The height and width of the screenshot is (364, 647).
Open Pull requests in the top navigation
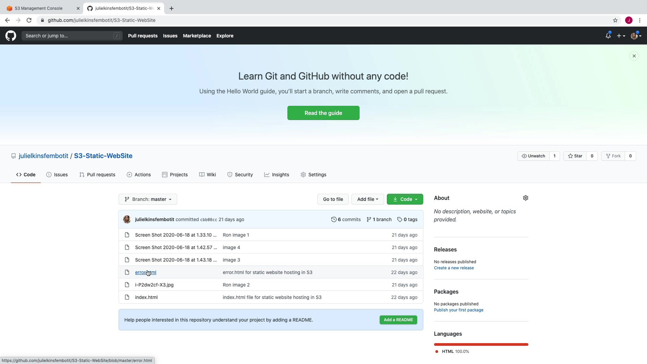point(143,36)
